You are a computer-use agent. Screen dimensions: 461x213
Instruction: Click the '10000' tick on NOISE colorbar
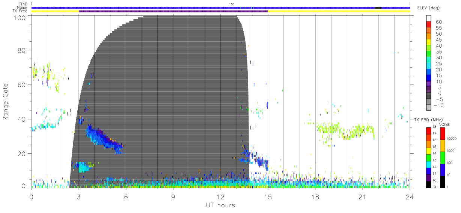pyautogui.click(x=452, y=139)
